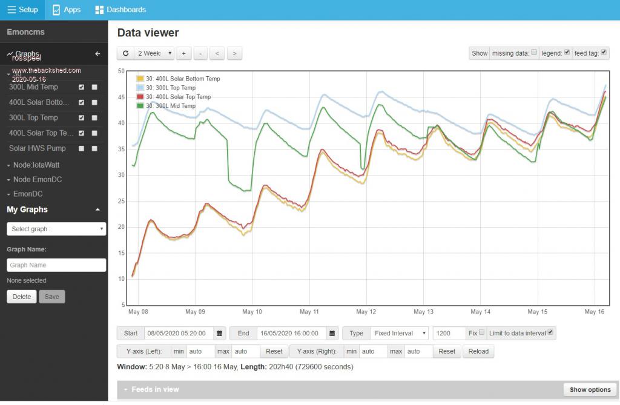Pan graph left with the back arrow
Image resolution: width=620 pixels, height=405 pixels.
click(x=217, y=53)
